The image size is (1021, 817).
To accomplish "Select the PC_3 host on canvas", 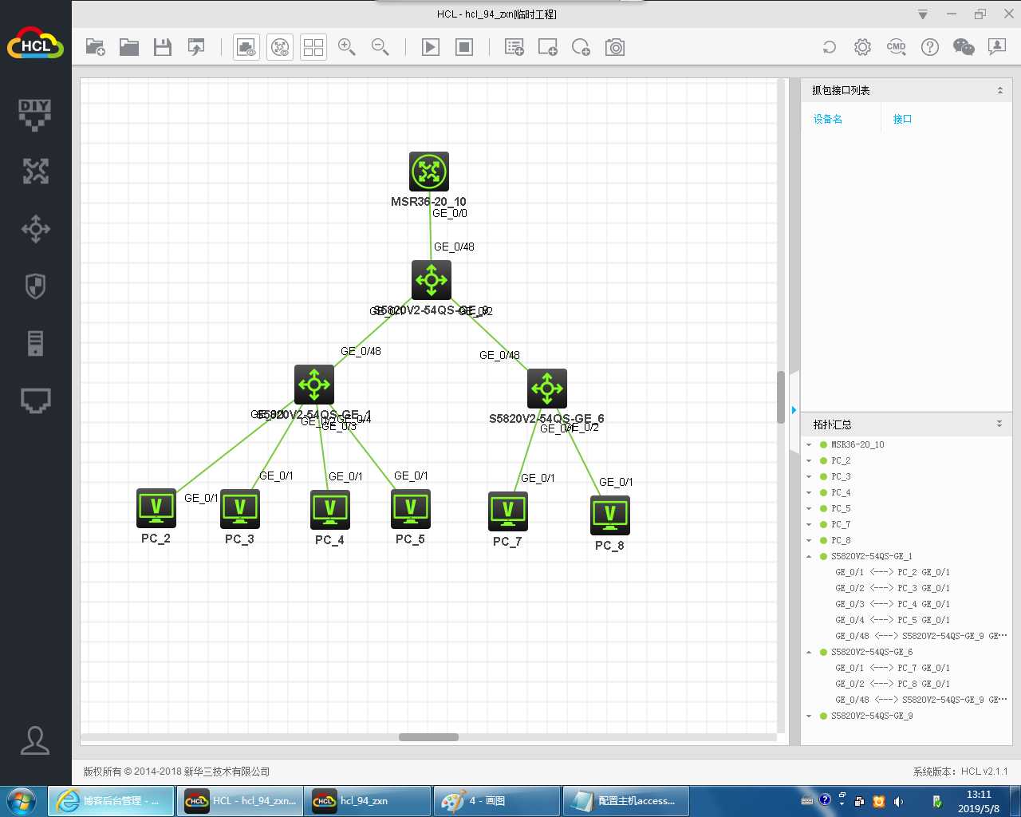I will 240,509.
